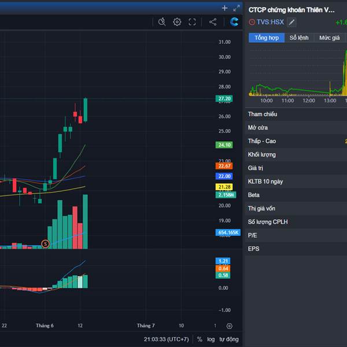Click the KLTB 10 ngày row
The width and height of the screenshot is (347, 347).
point(296,182)
